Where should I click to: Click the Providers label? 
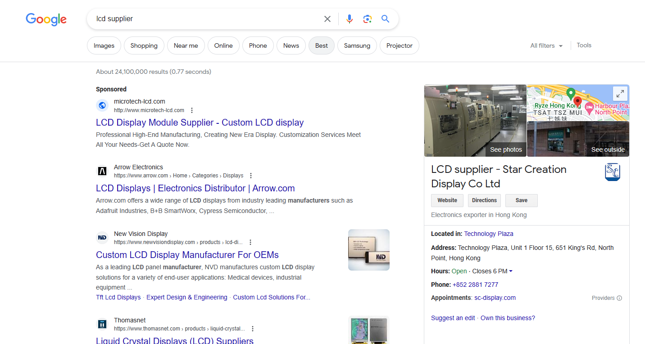click(603, 298)
